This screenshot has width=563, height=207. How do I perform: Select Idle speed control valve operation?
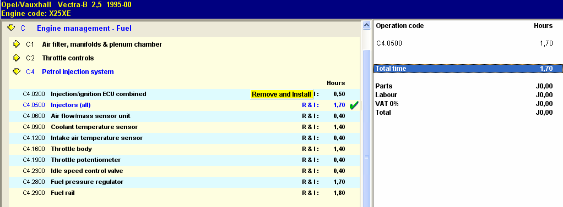tap(87, 171)
